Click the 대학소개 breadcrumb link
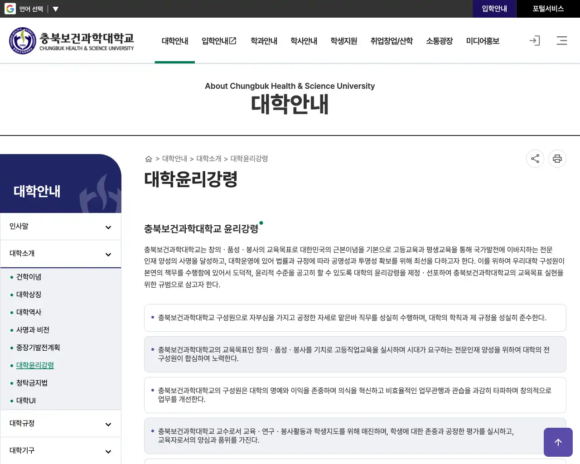The height and width of the screenshot is (464, 580). click(209, 159)
